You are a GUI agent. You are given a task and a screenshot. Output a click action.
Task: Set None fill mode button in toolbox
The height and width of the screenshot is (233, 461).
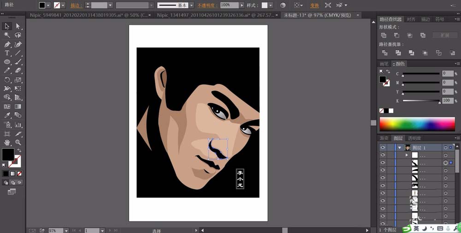click(x=19, y=174)
